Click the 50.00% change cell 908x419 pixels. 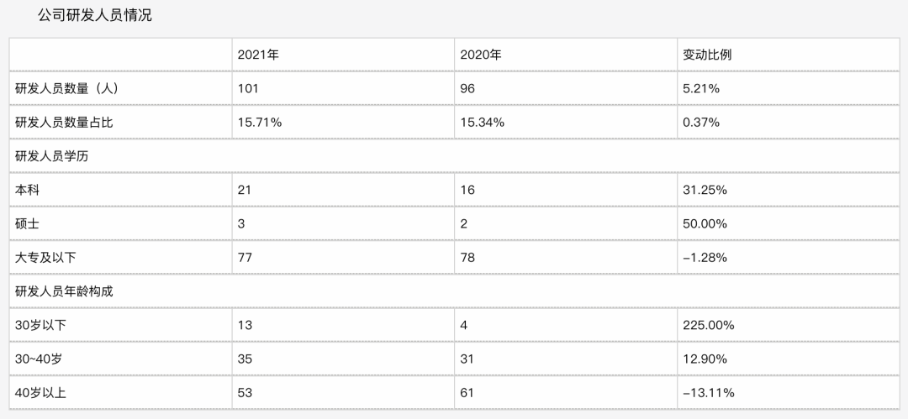[705, 223]
